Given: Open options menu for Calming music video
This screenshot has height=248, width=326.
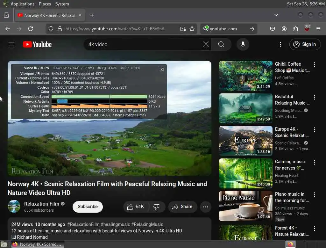Looking at the screenshot, I should [x=315, y=162].
